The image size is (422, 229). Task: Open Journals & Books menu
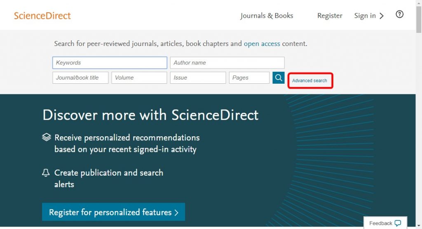pyautogui.click(x=267, y=16)
